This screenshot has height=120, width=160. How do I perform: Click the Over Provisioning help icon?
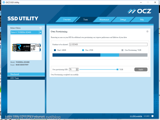[147, 31]
